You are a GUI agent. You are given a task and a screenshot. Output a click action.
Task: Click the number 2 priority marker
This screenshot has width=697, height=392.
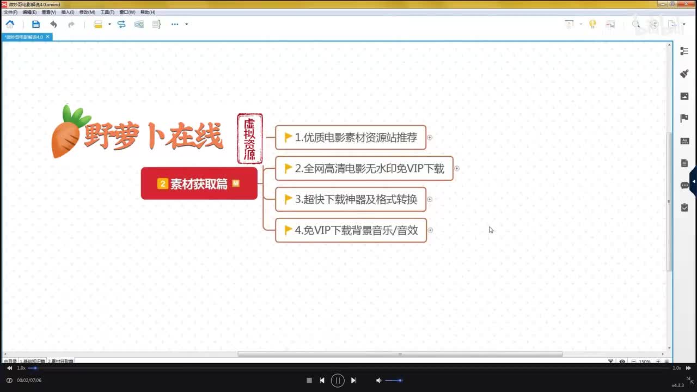click(x=162, y=184)
